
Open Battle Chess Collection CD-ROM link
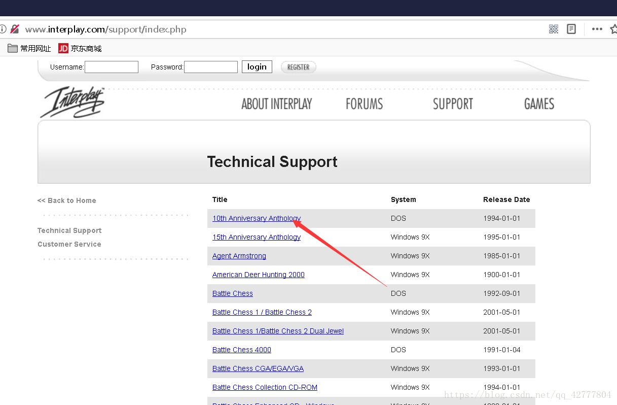point(265,387)
